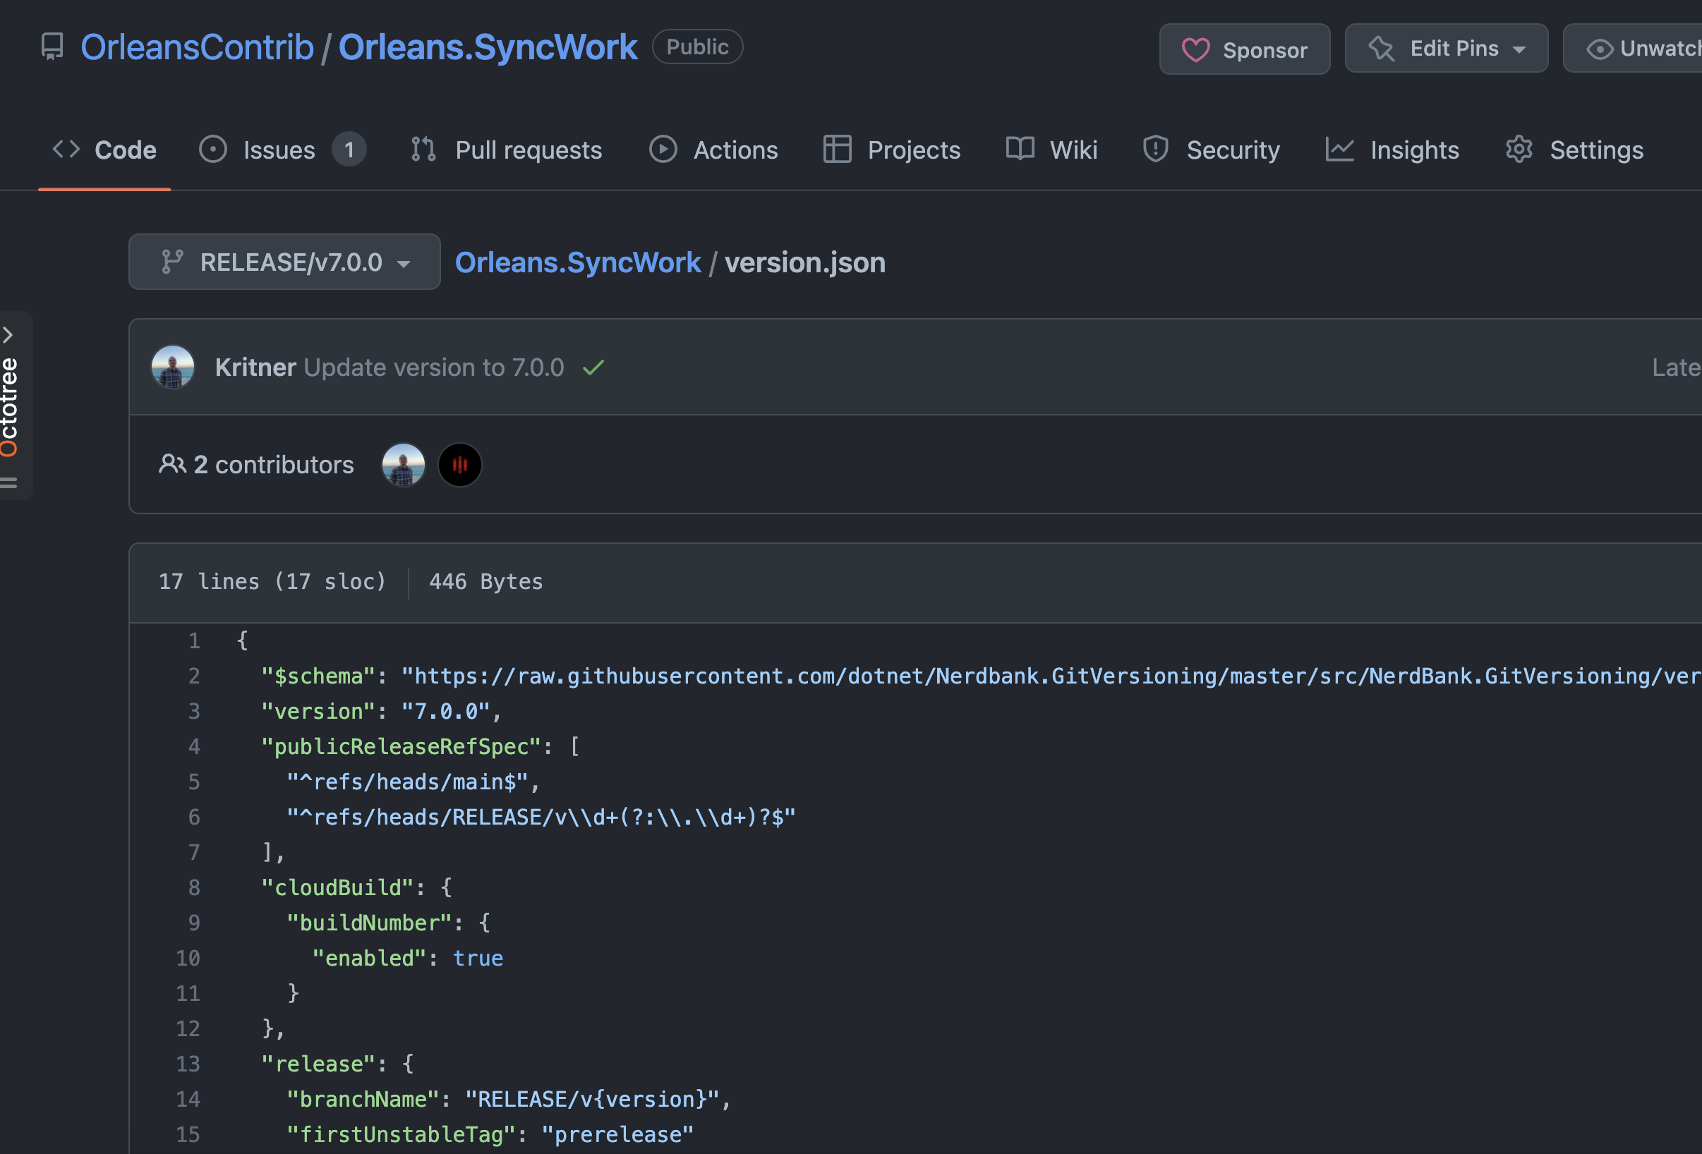This screenshot has height=1154, width=1702.
Task: Click line number 10 in the code
Action: (x=188, y=958)
